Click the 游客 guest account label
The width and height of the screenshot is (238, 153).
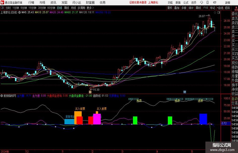point(227,3)
